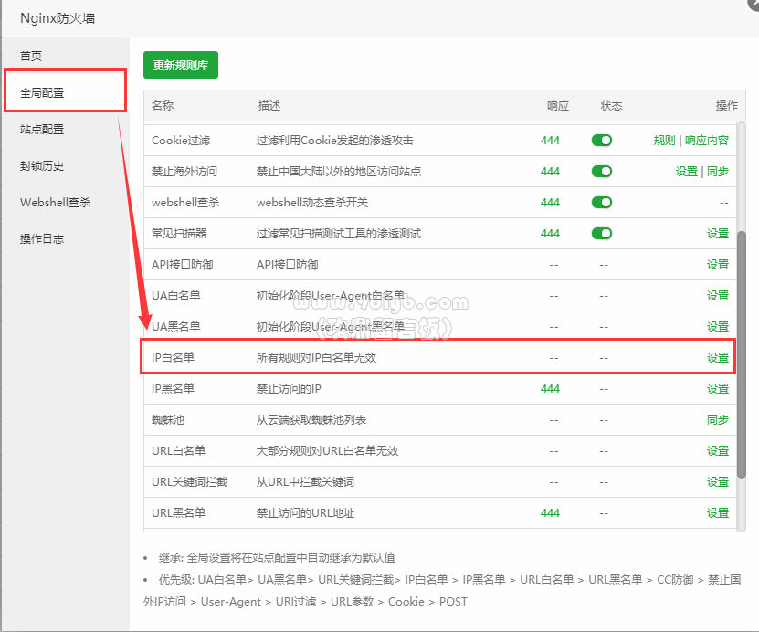Disable the webshell查杀 switch
Screen dimensions: 759x632
(602, 202)
